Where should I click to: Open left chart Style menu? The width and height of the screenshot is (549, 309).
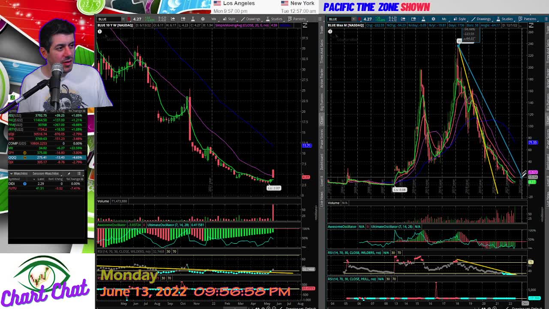pyautogui.click(x=229, y=19)
